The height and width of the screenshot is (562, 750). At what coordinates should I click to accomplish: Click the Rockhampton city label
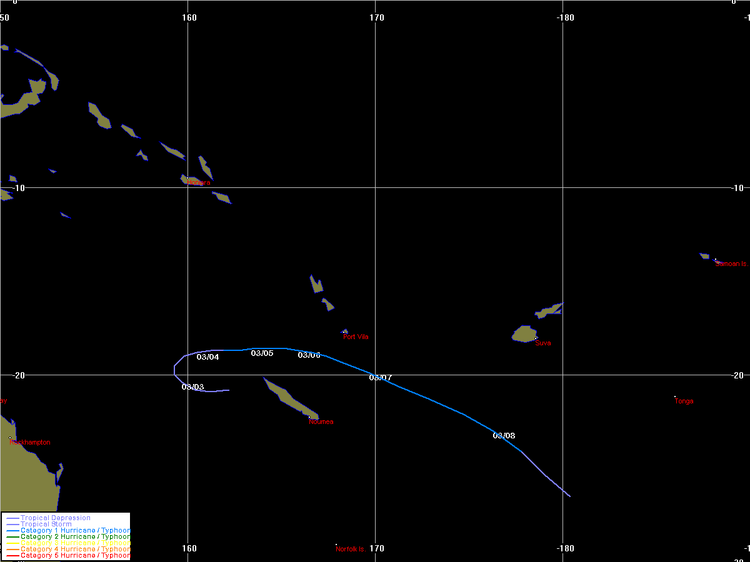tap(29, 443)
